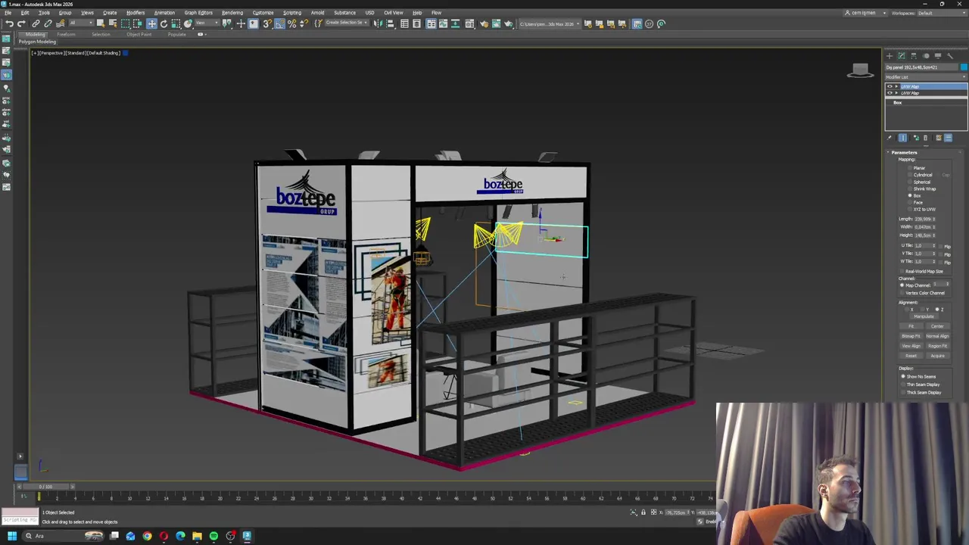This screenshot has height=545, width=969.
Task: Toggle Angle Snap in the toolbar
Action: coord(279,23)
